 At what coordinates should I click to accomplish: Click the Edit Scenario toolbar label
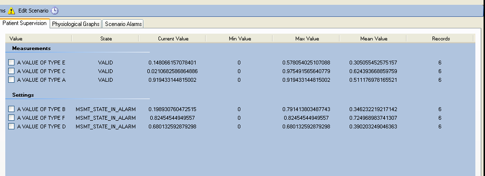33,11
